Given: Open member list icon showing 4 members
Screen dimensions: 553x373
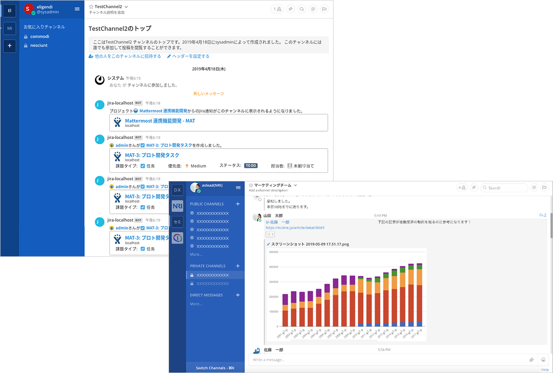Looking at the screenshot, I should click(x=462, y=188).
